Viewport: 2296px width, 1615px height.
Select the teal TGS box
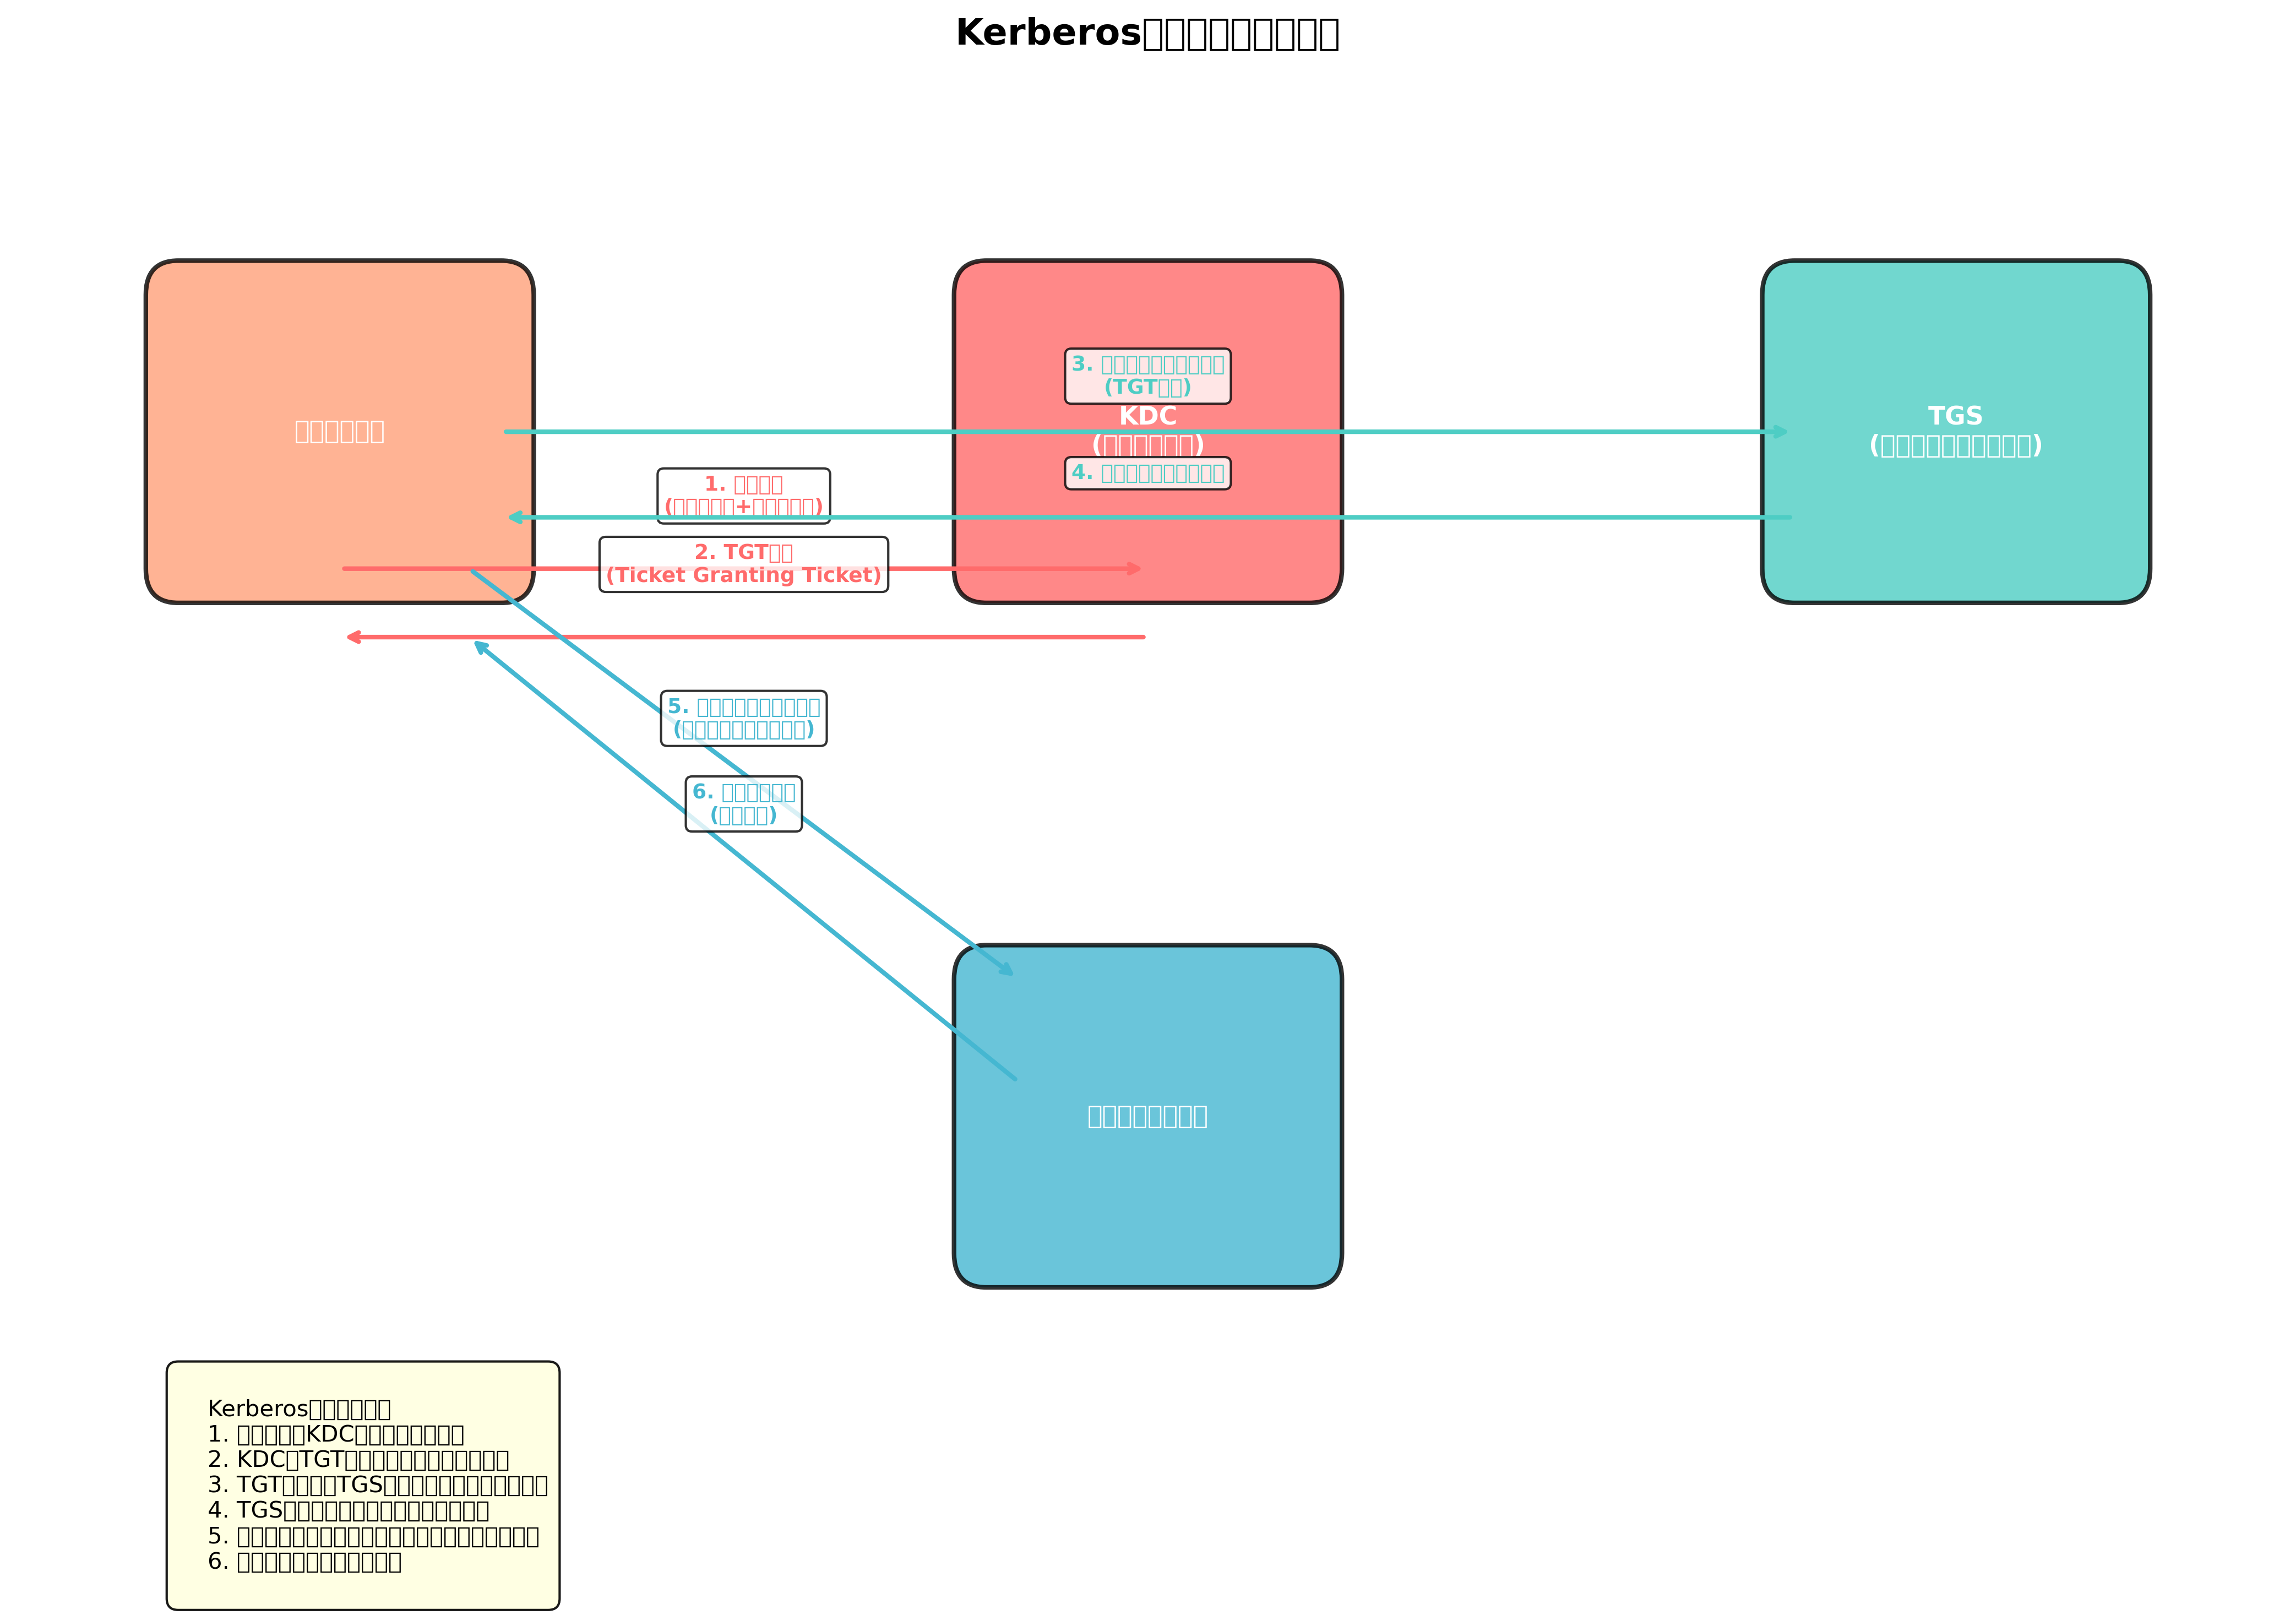click(x=1955, y=432)
